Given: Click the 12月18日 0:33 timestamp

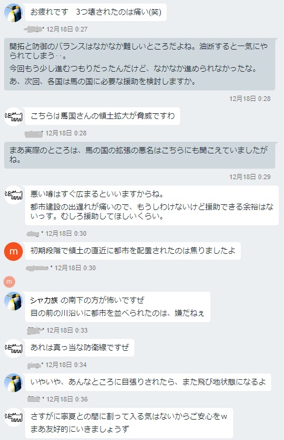Looking at the screenshot, I should 67,330.
